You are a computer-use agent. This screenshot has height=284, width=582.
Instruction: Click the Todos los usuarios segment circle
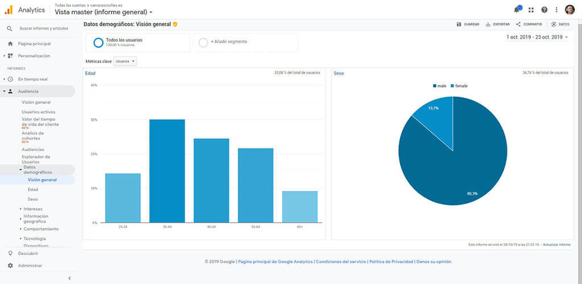click(x=98, y=43)
